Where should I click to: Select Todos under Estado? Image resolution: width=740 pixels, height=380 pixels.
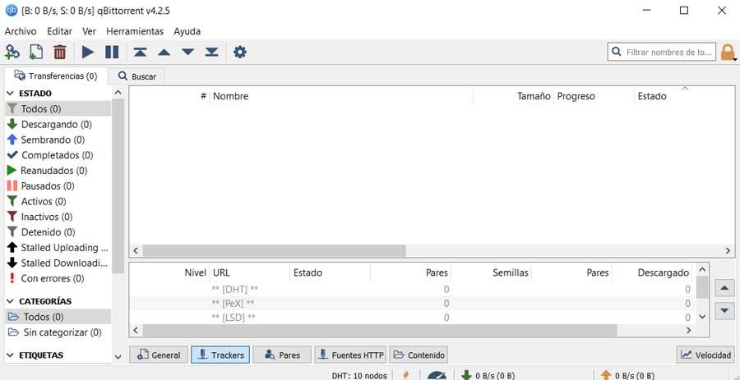pyautogui.click(x=58, y=109)
